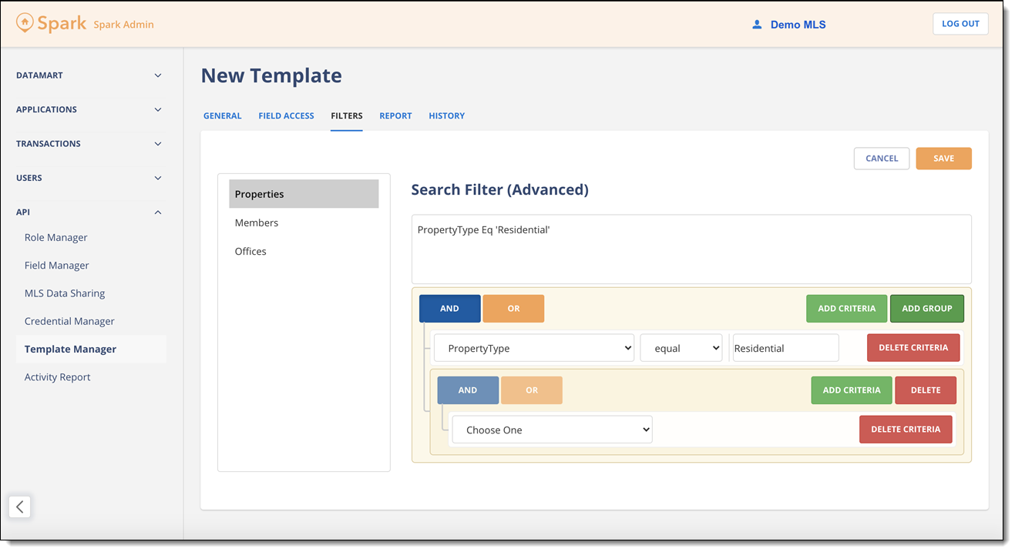Click the Demo MLS user icon
Viewport: 1015px width, 552px height.
click(757, 25)
